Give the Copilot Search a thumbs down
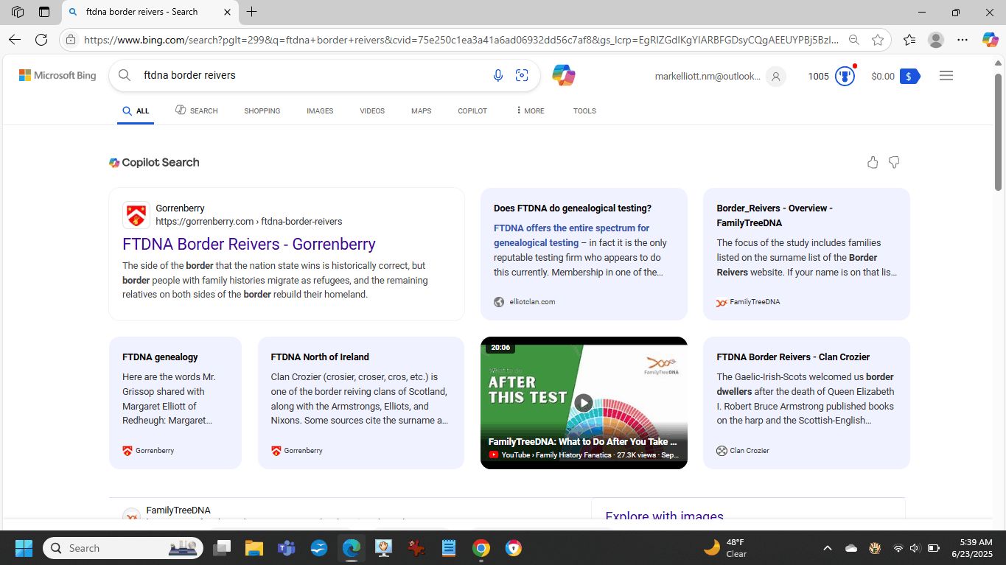This screenshot has width=1006, height=565. point(894,162)
